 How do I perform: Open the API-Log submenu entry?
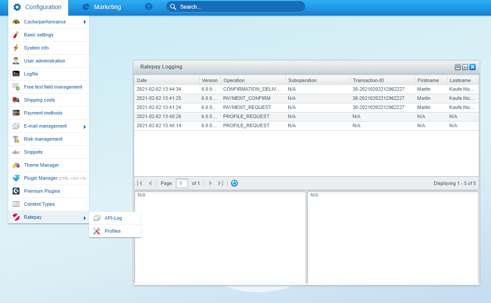tap(113, 218)
